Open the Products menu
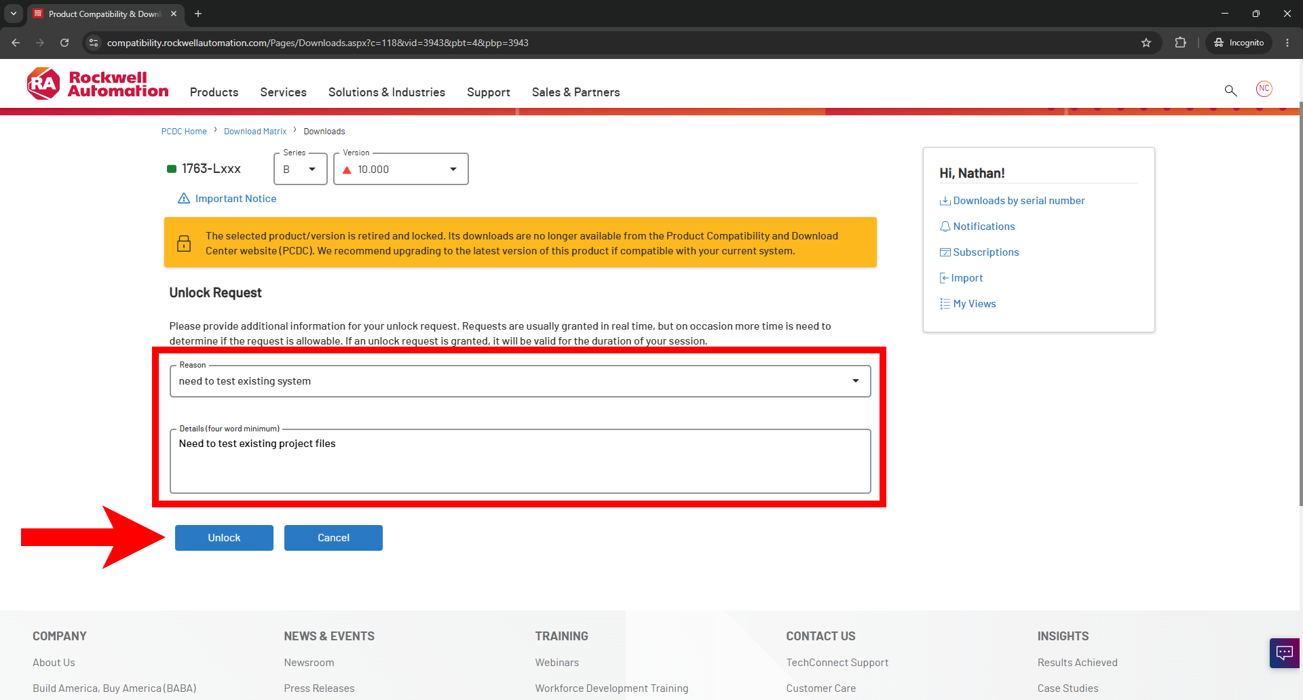Screen dimensions: 1303x700 (x=214, y=92)
